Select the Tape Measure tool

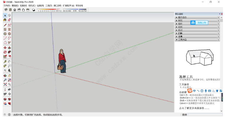click(5, 61)
